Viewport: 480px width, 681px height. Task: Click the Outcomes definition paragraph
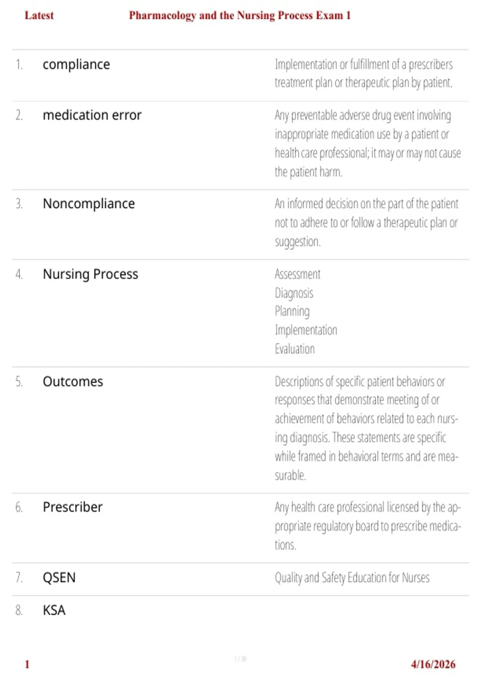pyautogui.click(x=366, y=428)
